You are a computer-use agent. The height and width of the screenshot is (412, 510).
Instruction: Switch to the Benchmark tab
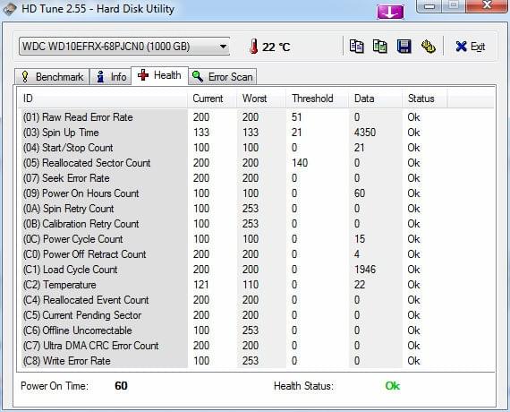click(x=52, y=77)
